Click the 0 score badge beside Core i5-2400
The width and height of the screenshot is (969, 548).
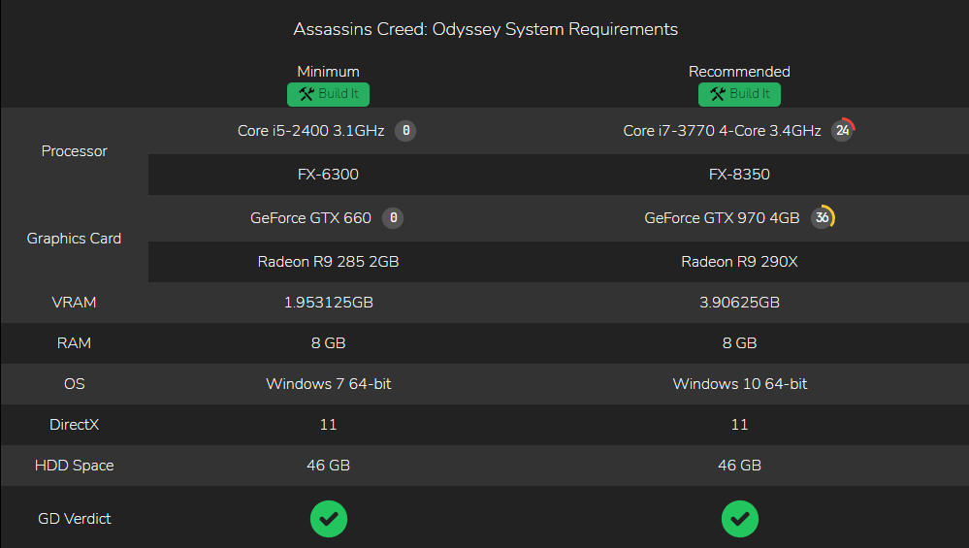[x=405, y=130]
